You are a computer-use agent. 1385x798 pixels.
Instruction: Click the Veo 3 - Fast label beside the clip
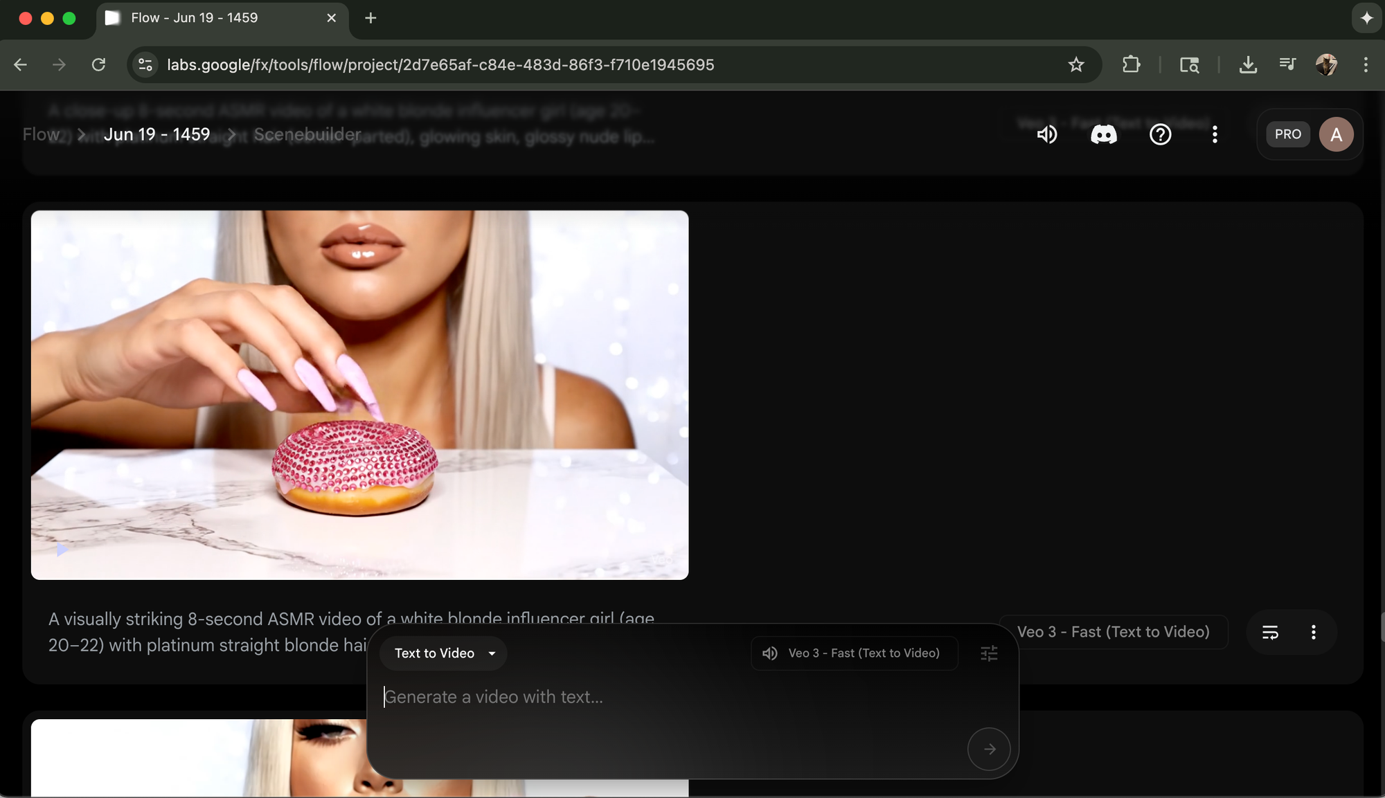click(1114, 632)
